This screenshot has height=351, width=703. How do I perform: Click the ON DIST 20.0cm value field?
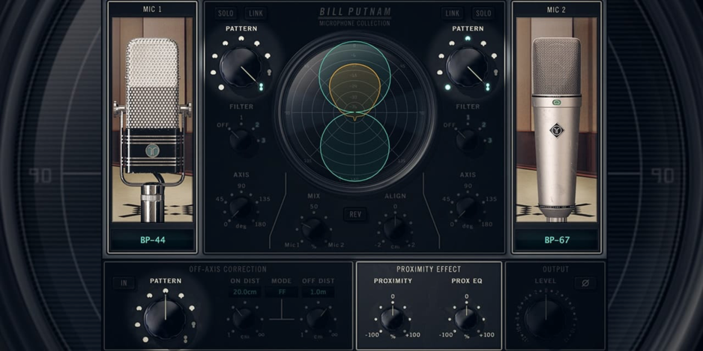pos(244,293)
